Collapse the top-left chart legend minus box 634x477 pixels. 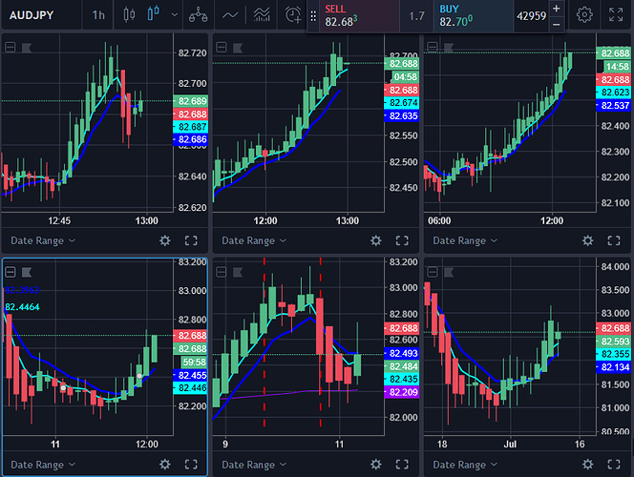click(x=11, y=46)
